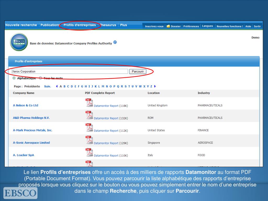Select the Alphabetique radio button

coord(14,78)
